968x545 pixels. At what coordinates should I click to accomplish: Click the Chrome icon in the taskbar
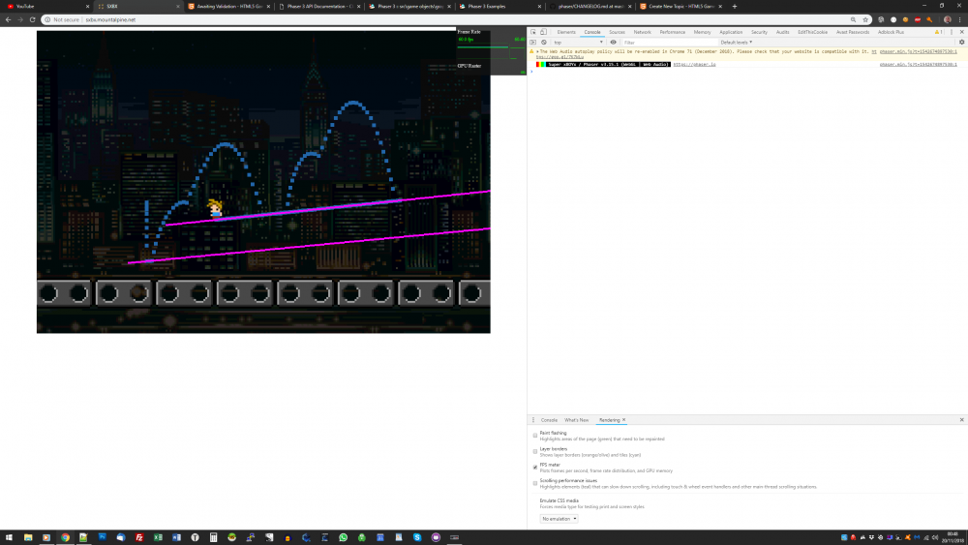pos(65,537)
